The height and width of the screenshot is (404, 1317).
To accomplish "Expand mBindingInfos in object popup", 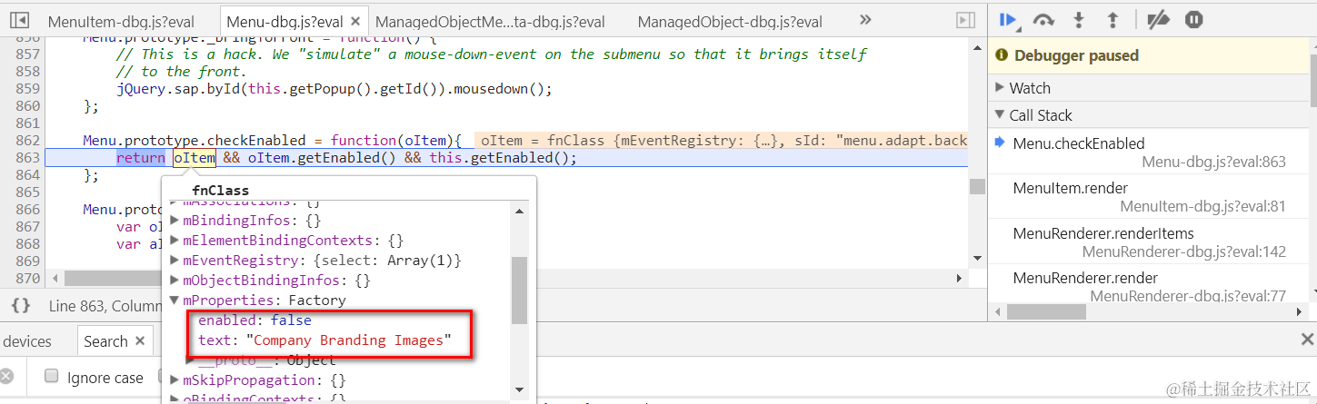I will [x=175, y=221].
